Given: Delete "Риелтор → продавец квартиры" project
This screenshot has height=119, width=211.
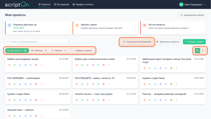Looking at the screenshot, I should coord(171,100).
